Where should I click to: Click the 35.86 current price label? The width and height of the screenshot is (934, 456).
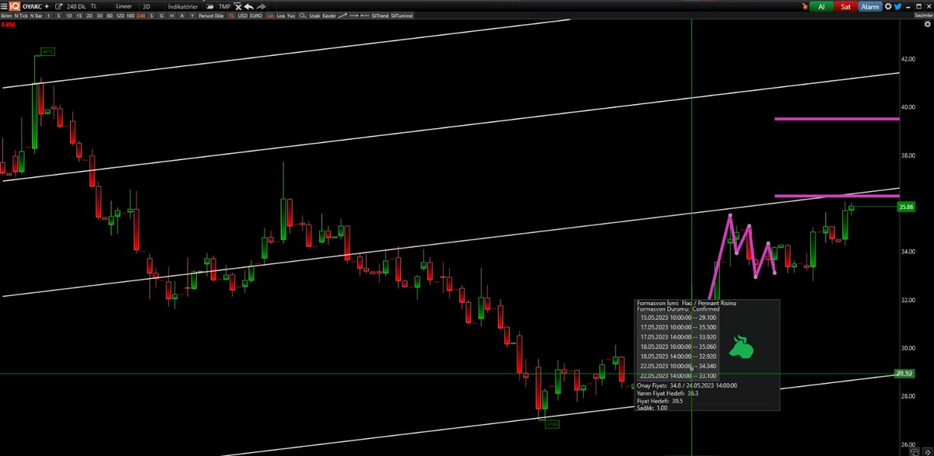click(905, 207)
